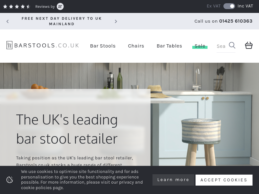Click the star rating icons
This screenshot has height=194, width=259.
pyautogui.click(x=17, y=6)
